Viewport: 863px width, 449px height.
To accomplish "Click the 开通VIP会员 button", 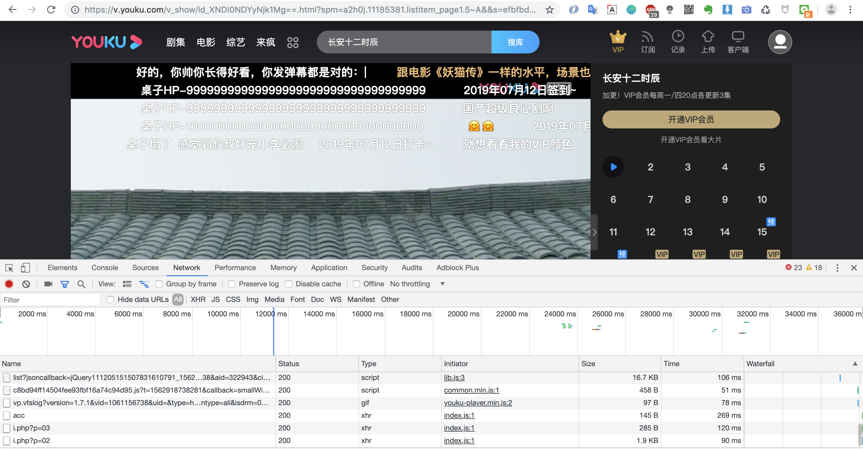I will (x=691, y=119).
